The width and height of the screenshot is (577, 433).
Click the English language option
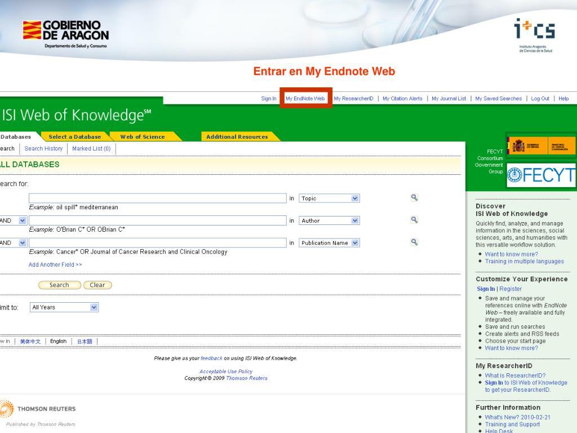click(x=58, y=341)
